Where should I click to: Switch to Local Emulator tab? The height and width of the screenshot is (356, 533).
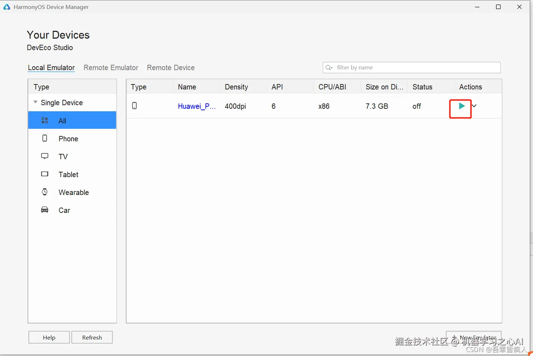51,68
